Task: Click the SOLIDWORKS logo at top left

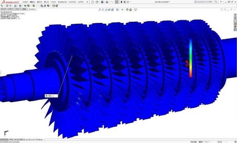Action: point(10,2)
